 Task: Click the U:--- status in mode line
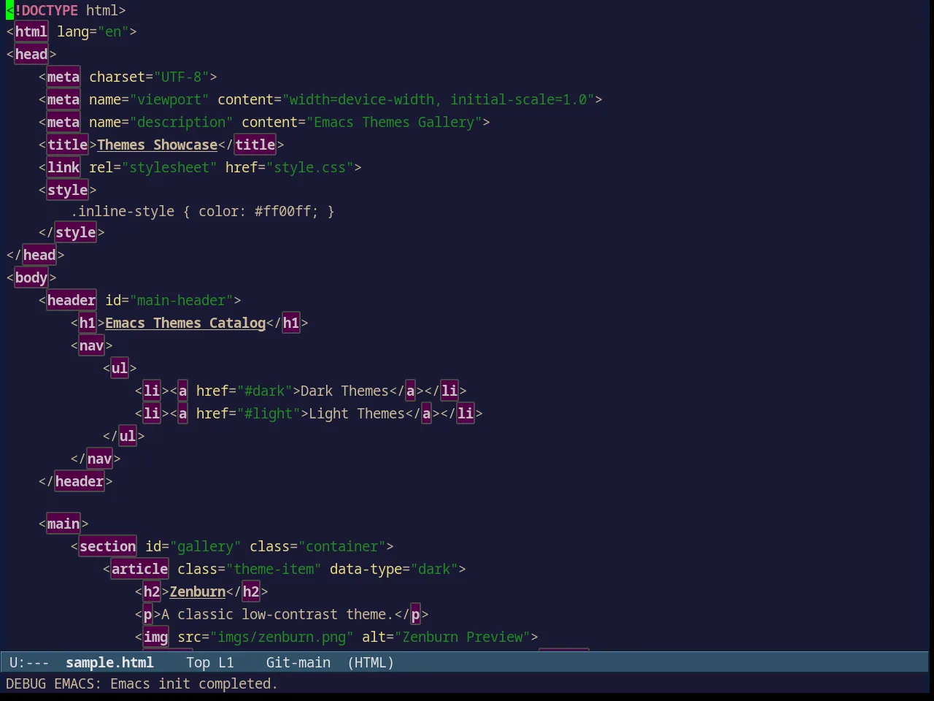click(x=29, y=662)
